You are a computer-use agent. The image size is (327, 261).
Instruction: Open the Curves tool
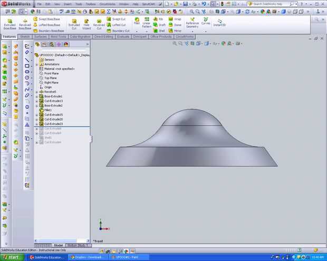(206, 21)
